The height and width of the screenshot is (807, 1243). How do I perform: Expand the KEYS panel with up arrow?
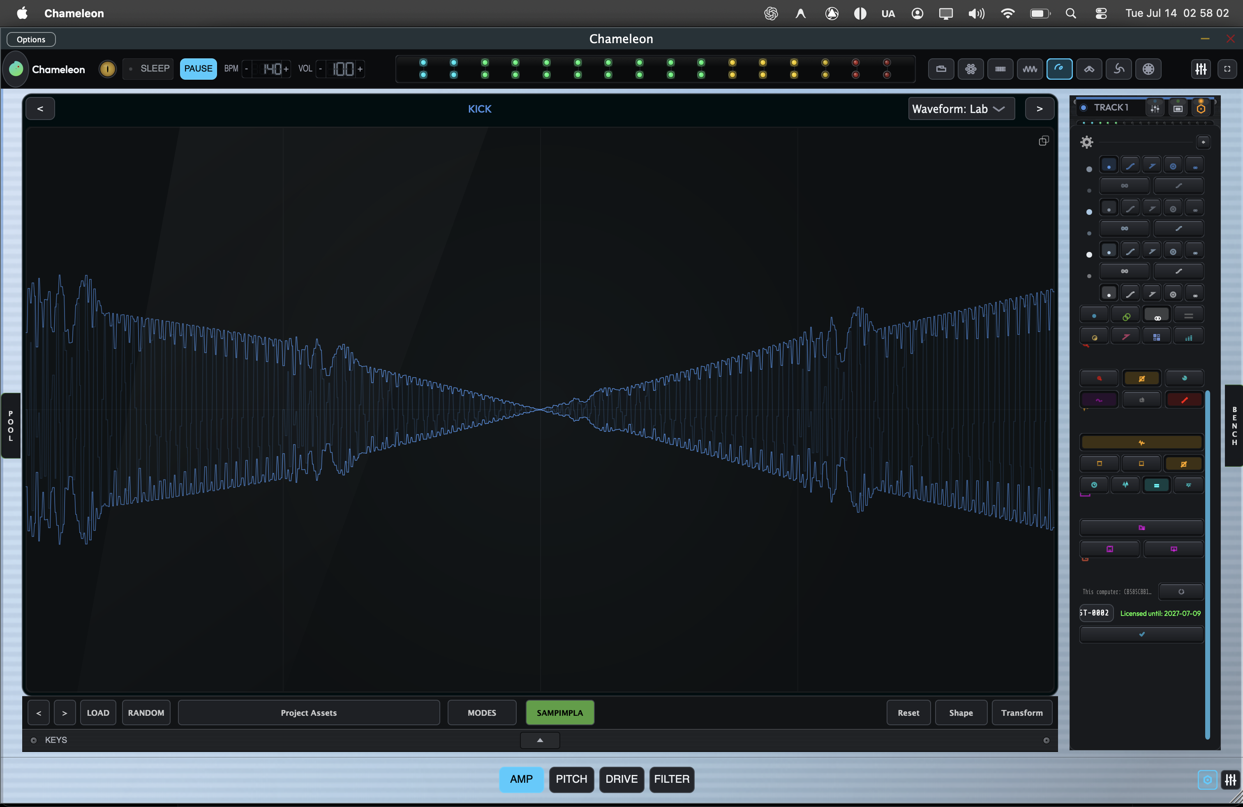click(x=540, y=740)
